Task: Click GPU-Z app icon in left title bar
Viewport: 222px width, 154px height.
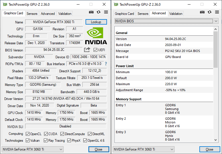Action: (x=5, y=5)
